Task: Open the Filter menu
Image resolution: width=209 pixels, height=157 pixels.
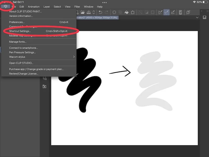Action: pos(77,7)
